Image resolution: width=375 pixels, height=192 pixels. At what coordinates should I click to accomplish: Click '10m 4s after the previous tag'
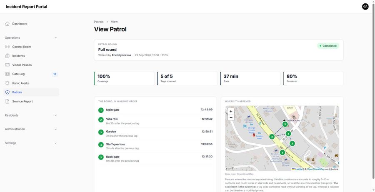(122, 149)
